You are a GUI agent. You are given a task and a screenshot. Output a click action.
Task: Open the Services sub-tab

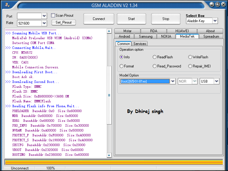(x=140, y=44)
